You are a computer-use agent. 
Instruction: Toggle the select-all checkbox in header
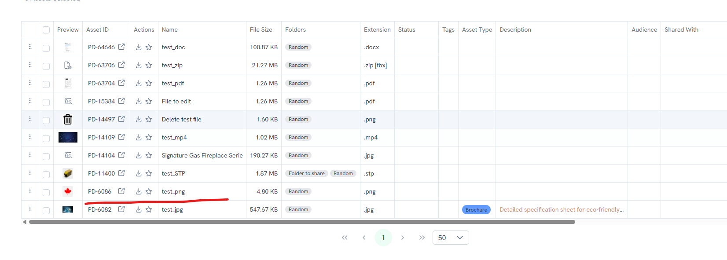(x=46, y=30)
